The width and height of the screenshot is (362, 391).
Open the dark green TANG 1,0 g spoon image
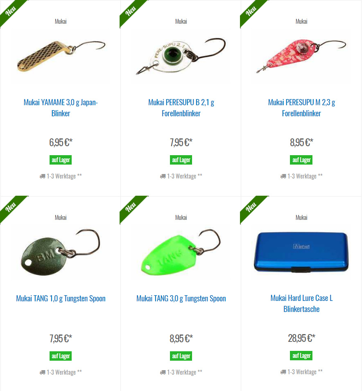point(61,252)
